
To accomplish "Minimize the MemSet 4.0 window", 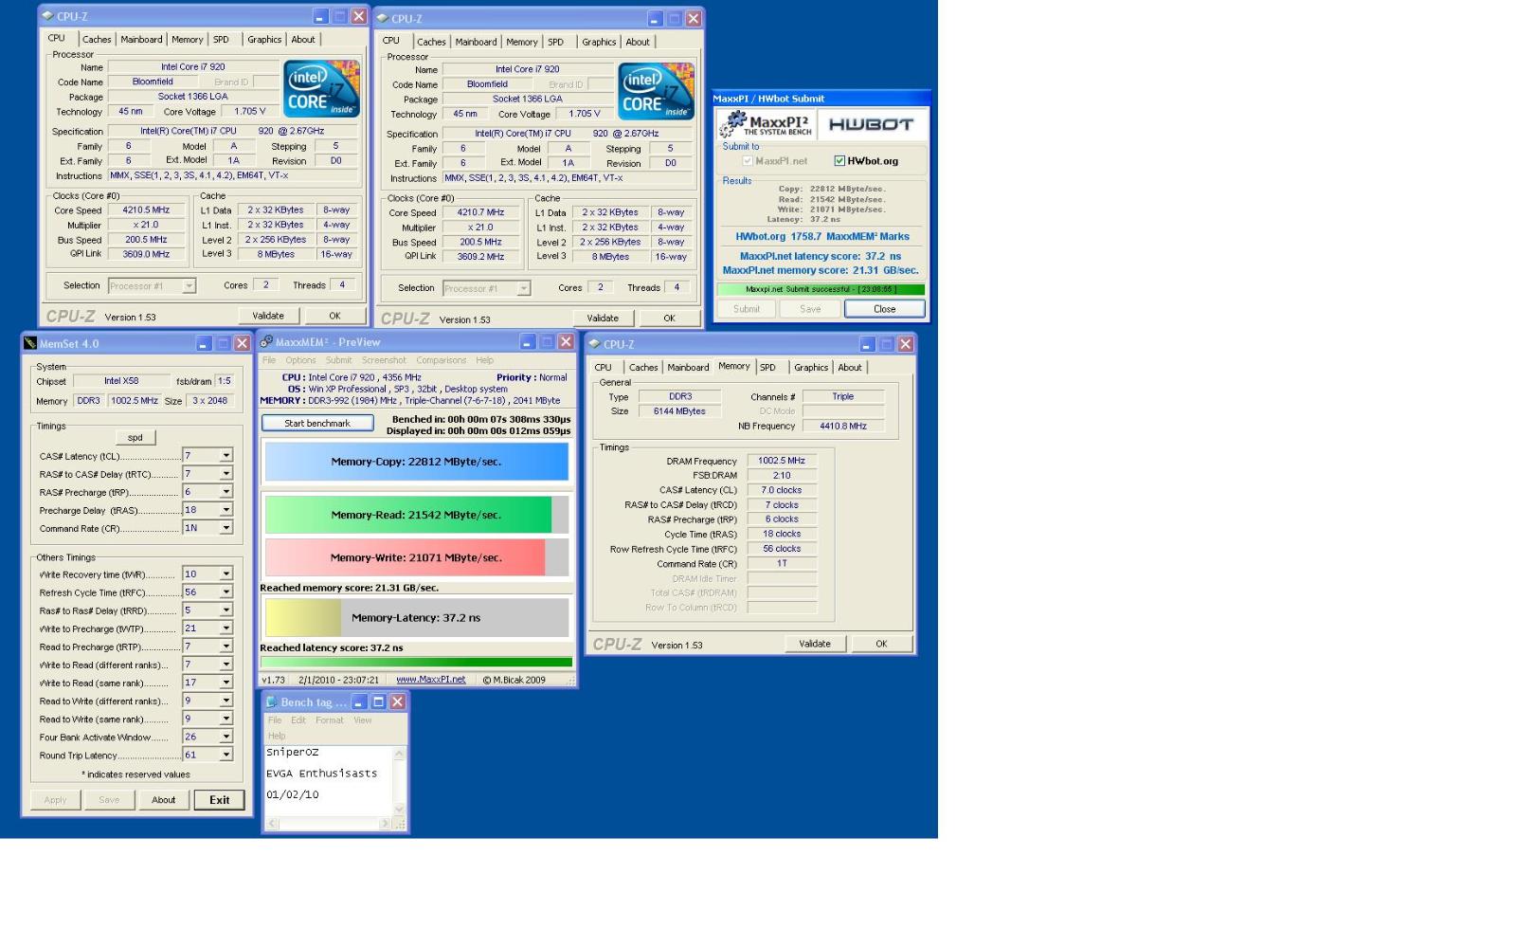I will [x=204, y=343].
